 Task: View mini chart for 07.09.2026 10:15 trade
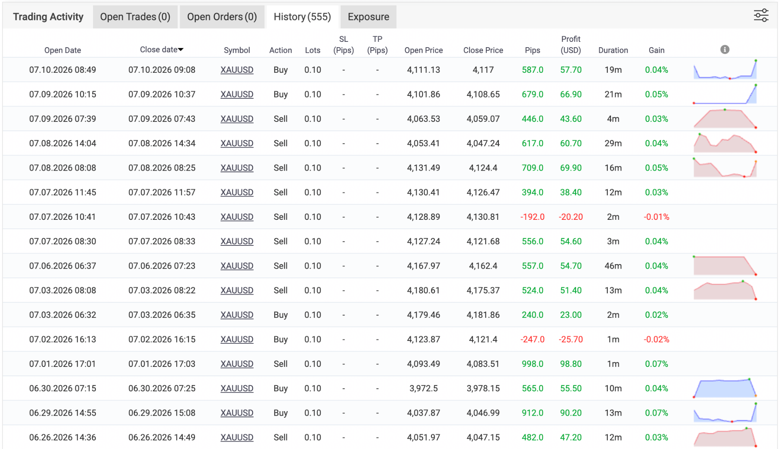pos(725,94)
